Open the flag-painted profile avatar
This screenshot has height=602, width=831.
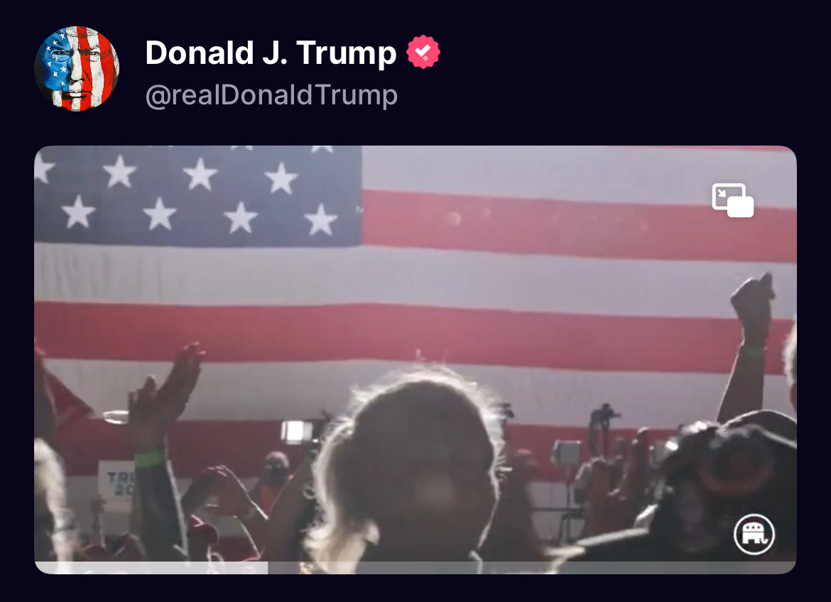click(77, 69)
